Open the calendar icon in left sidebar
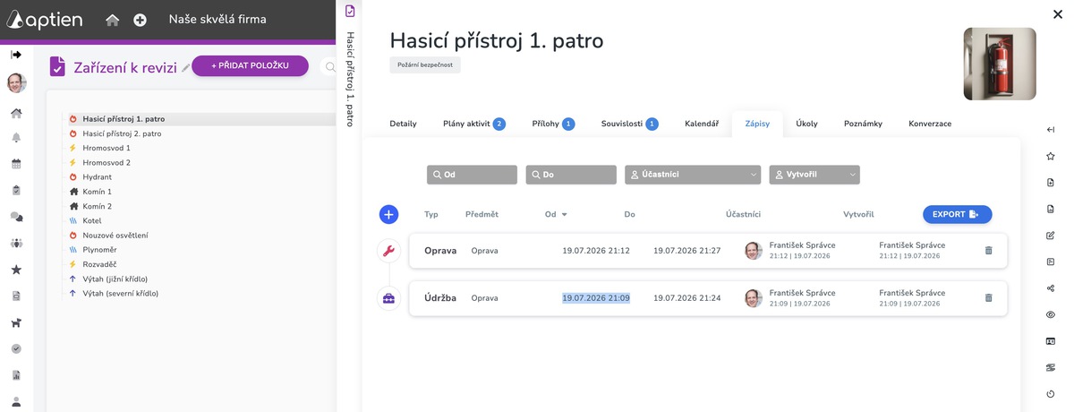The height and width of the screenshot is (412, 1074). [16, 164]
